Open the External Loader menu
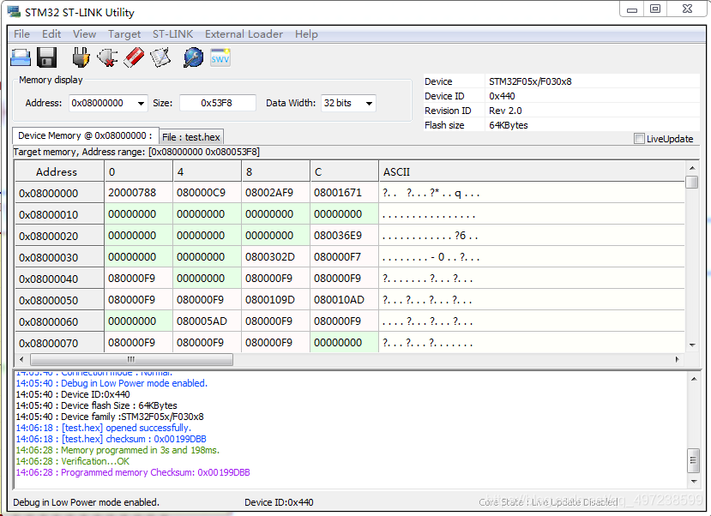The height and width of the screenshot is (516, 711). tap(244, 34)
